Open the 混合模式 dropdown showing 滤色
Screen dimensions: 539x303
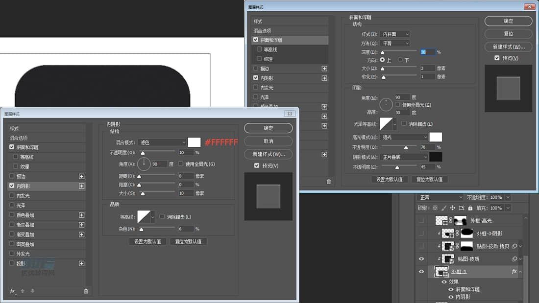click(x=162, y=142)
